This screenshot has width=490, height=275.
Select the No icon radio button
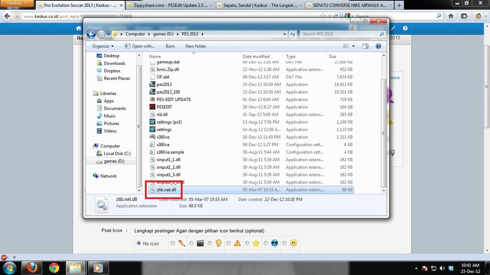pyautogui.click(x=139, y=243)
